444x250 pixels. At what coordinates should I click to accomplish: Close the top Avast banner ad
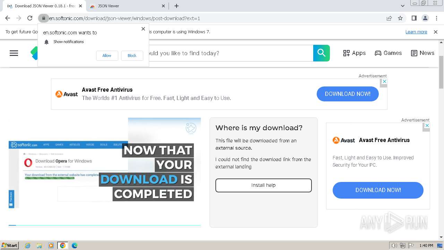[384, 81]
